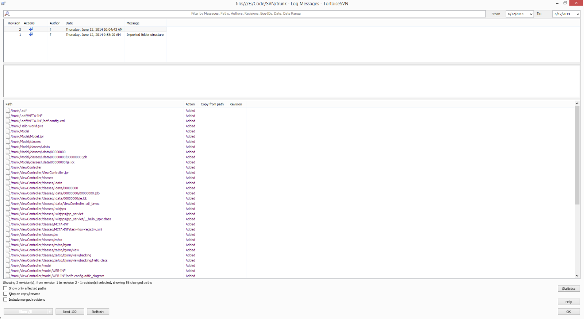Screen dimensions: 584x319
Task: Focus the log filter input field
Action: pyautogui.click(x=246, y=14)
